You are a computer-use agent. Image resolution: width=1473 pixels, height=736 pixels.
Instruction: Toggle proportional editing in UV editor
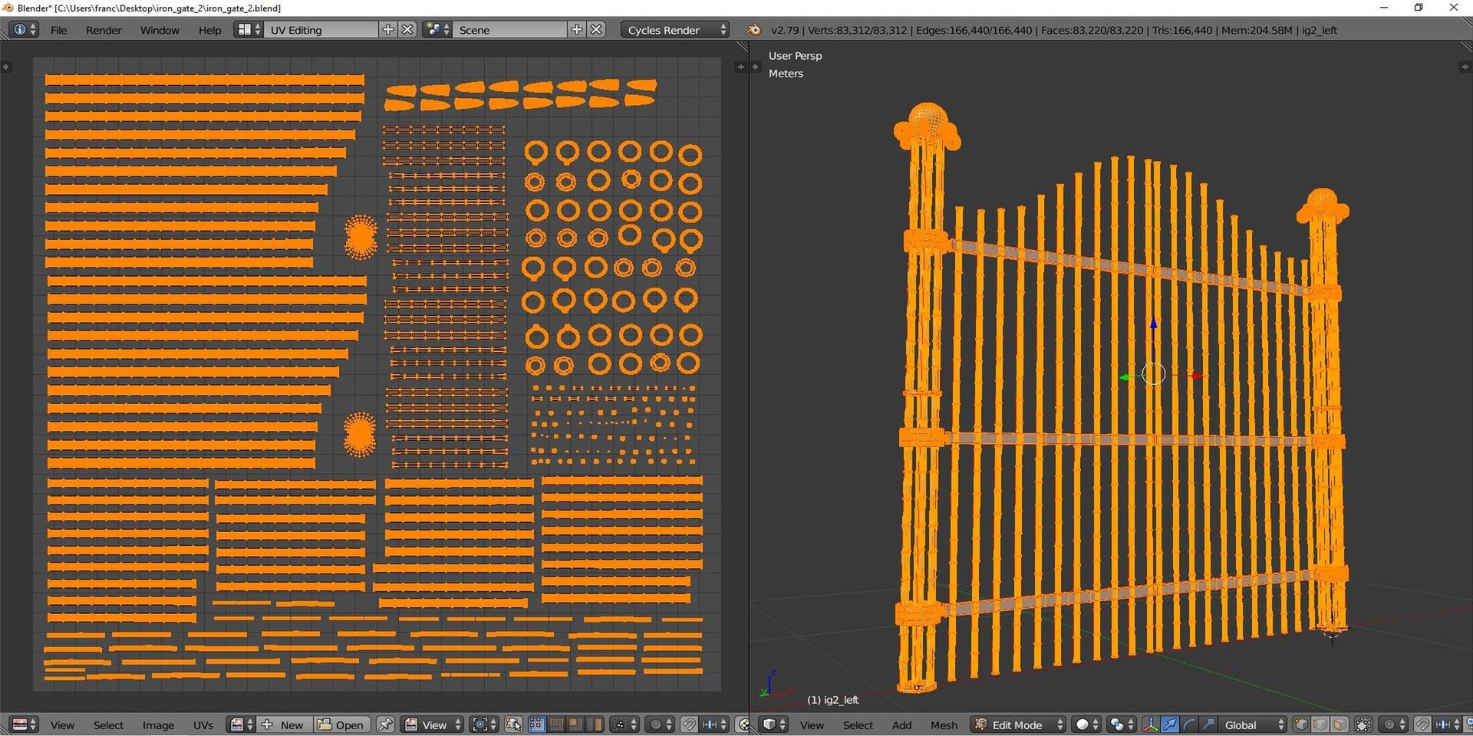(660, 724)
